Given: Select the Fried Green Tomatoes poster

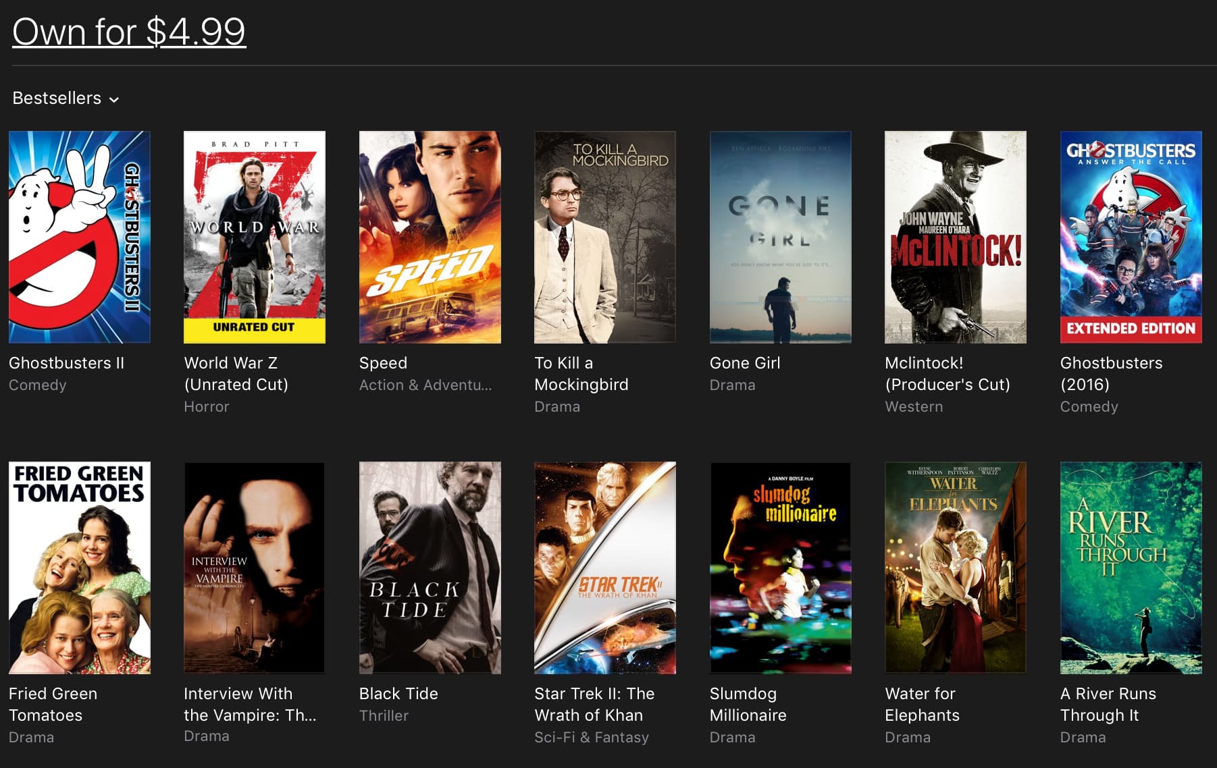Looking at the screenshot, I should pyautogui.click(x=80, y=568).
